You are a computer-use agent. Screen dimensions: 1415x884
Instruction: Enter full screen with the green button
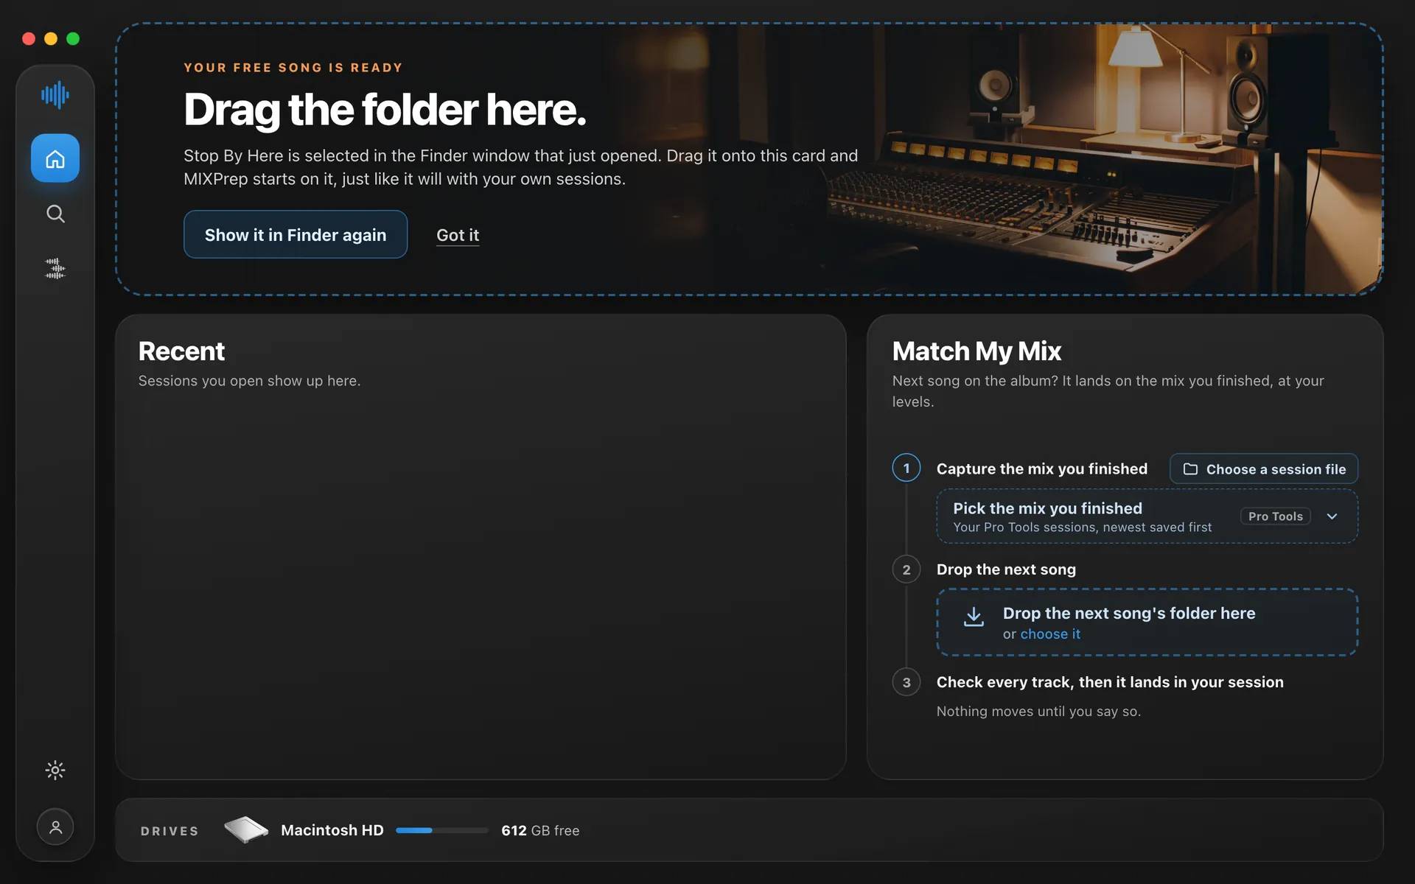point(73,38)
